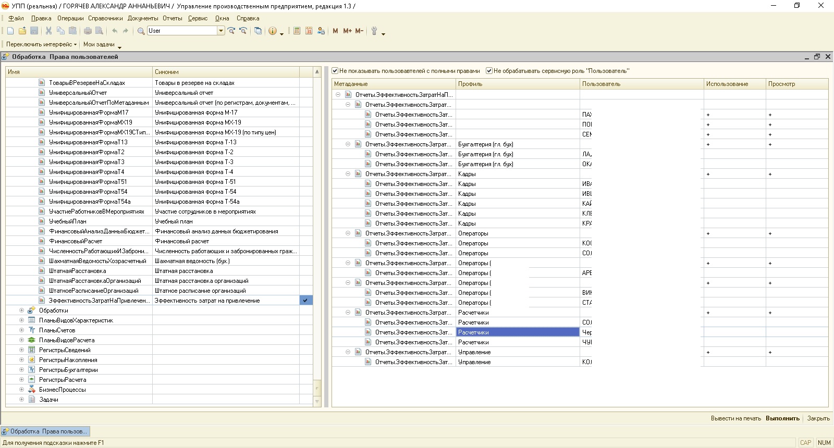Toggle checkbox cell for ФинансовыйРасчет row
Viewport: 834px width, 448px height.
(x=306, y=241)
